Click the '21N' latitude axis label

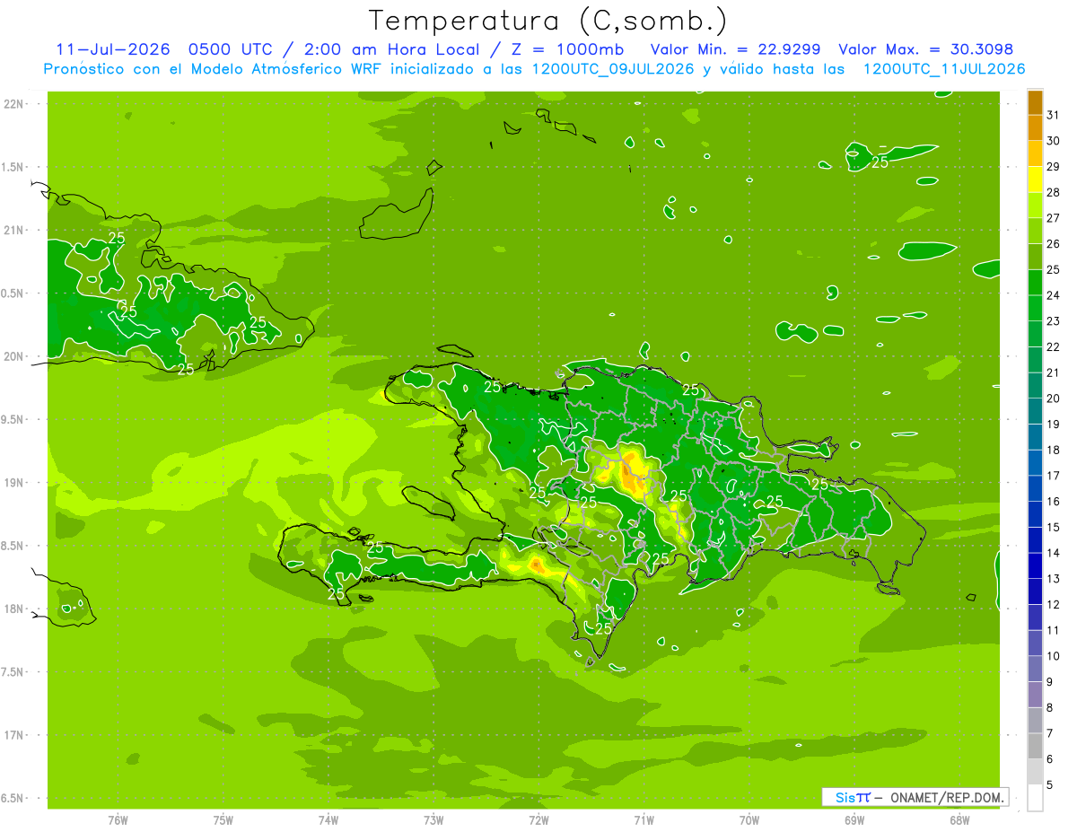(13, 231)
